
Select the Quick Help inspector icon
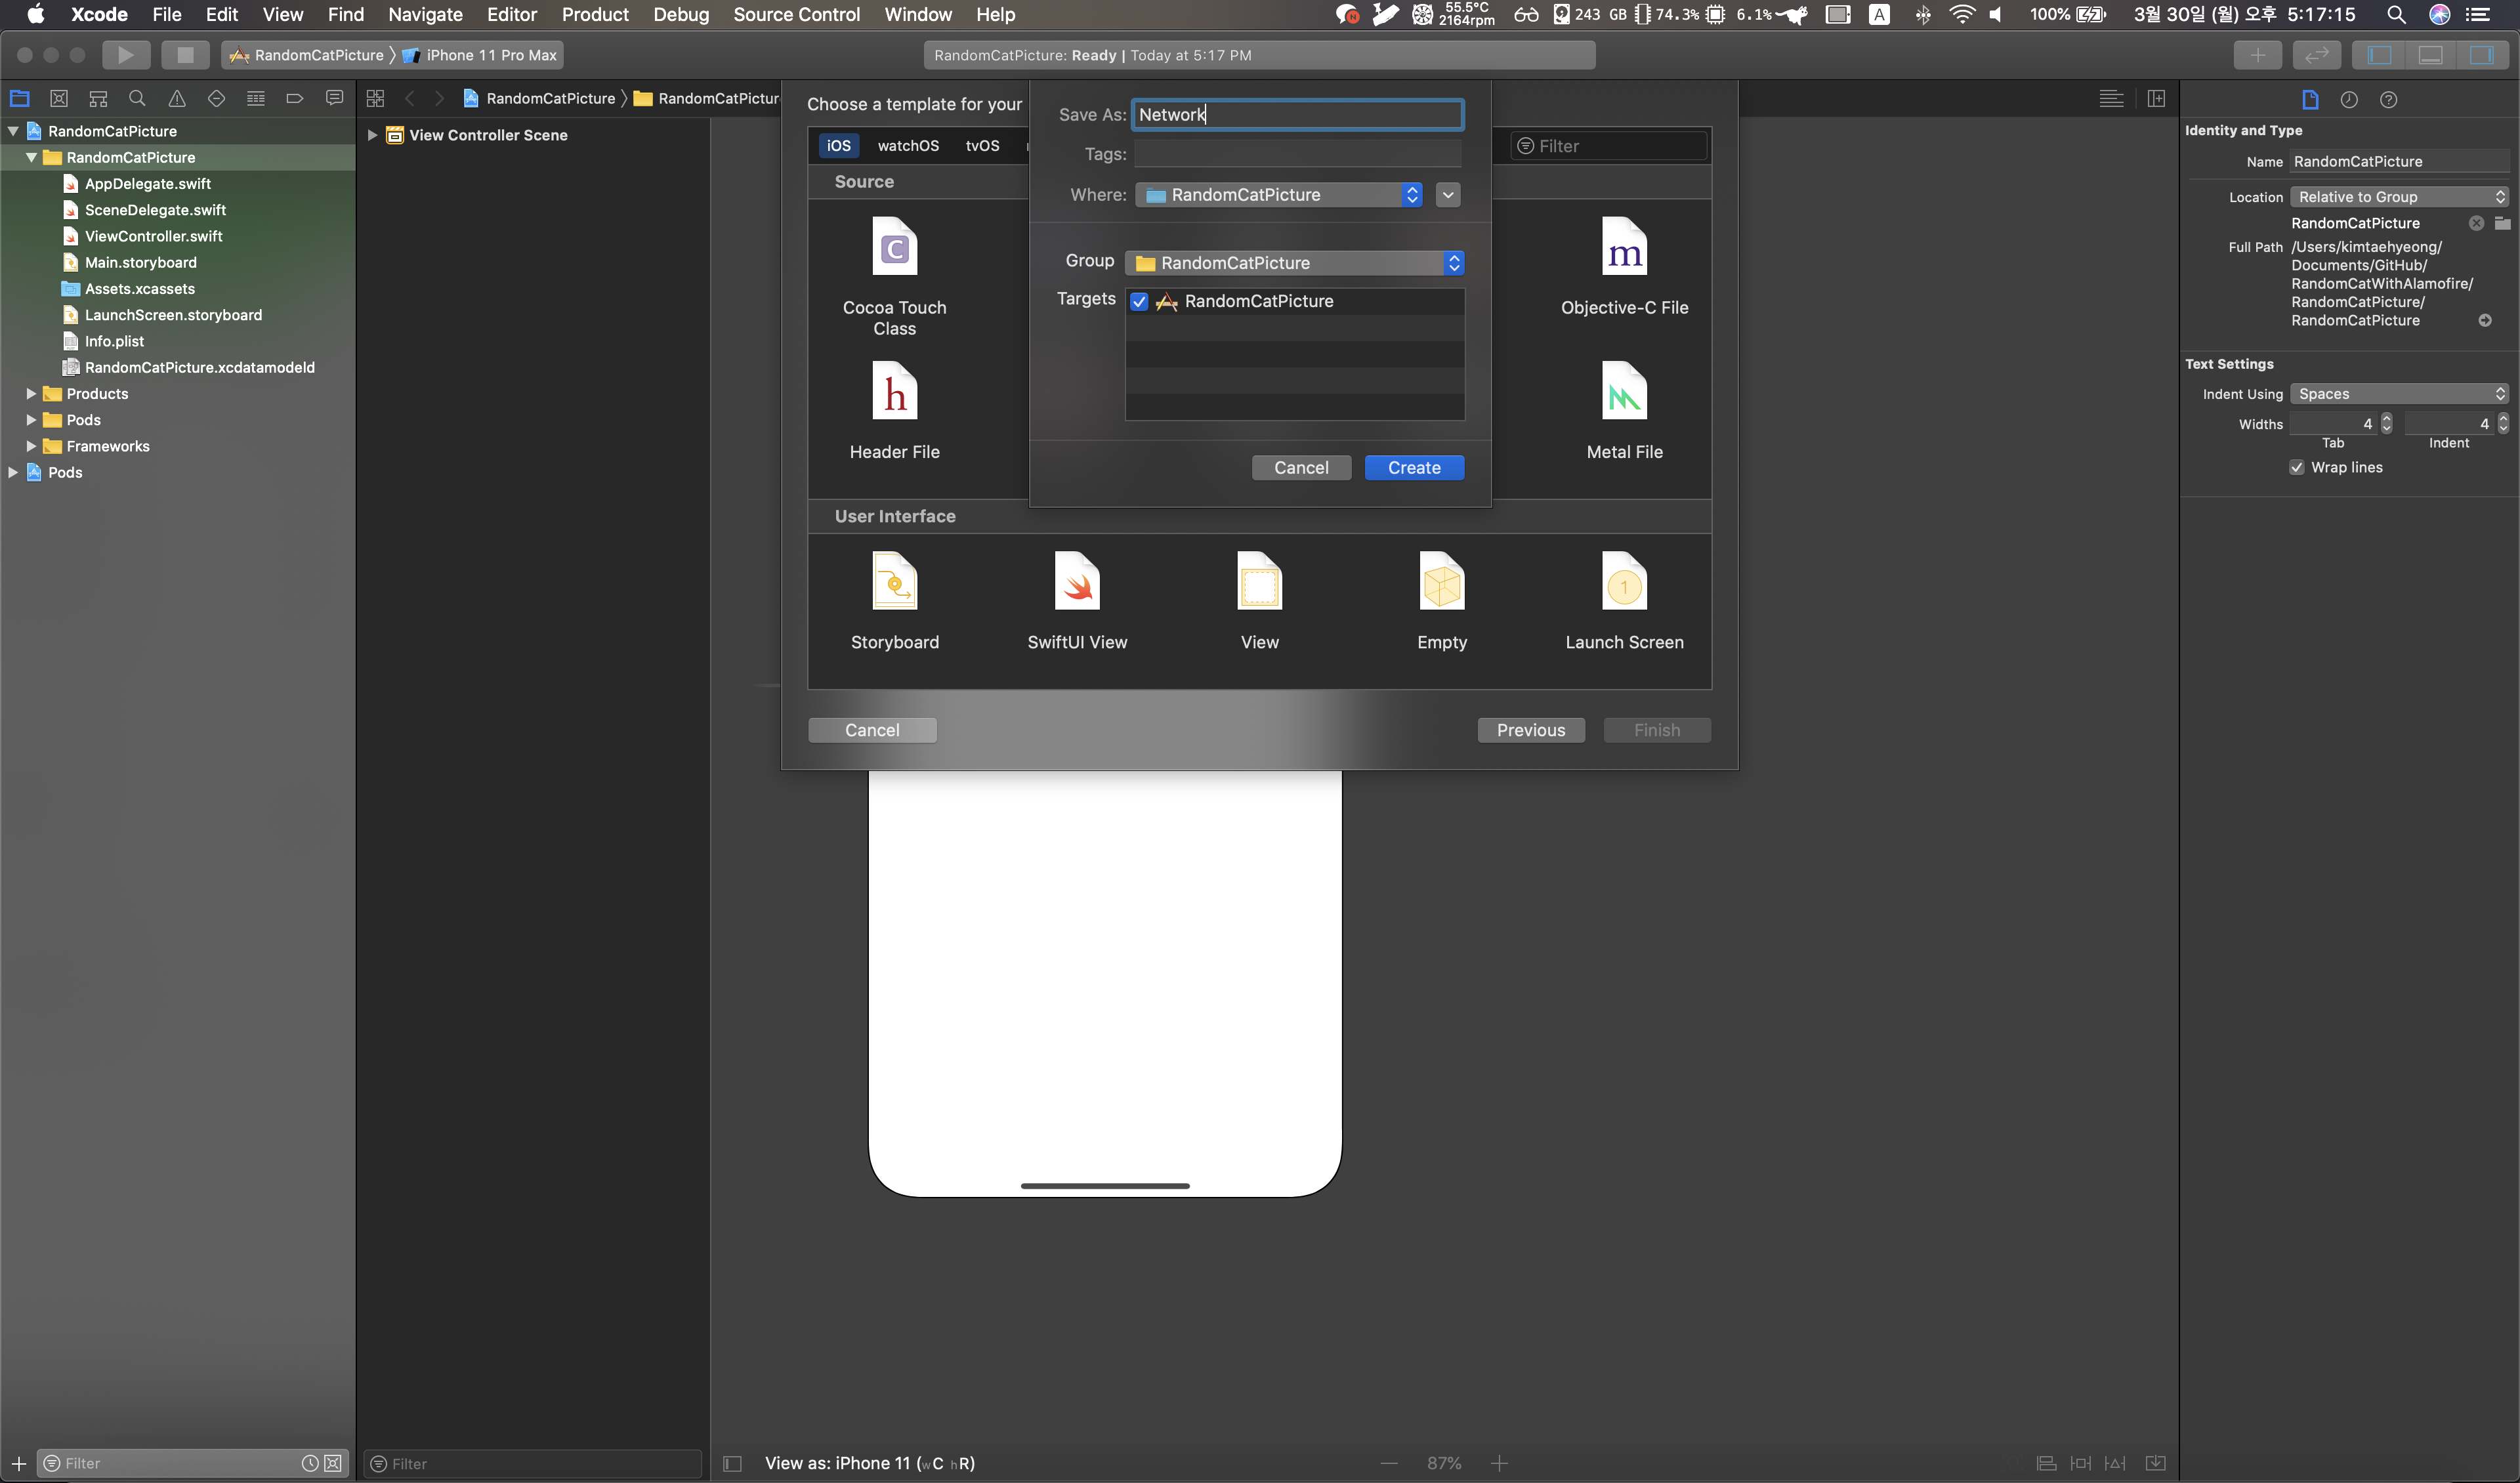click(x=2389, y=99)
